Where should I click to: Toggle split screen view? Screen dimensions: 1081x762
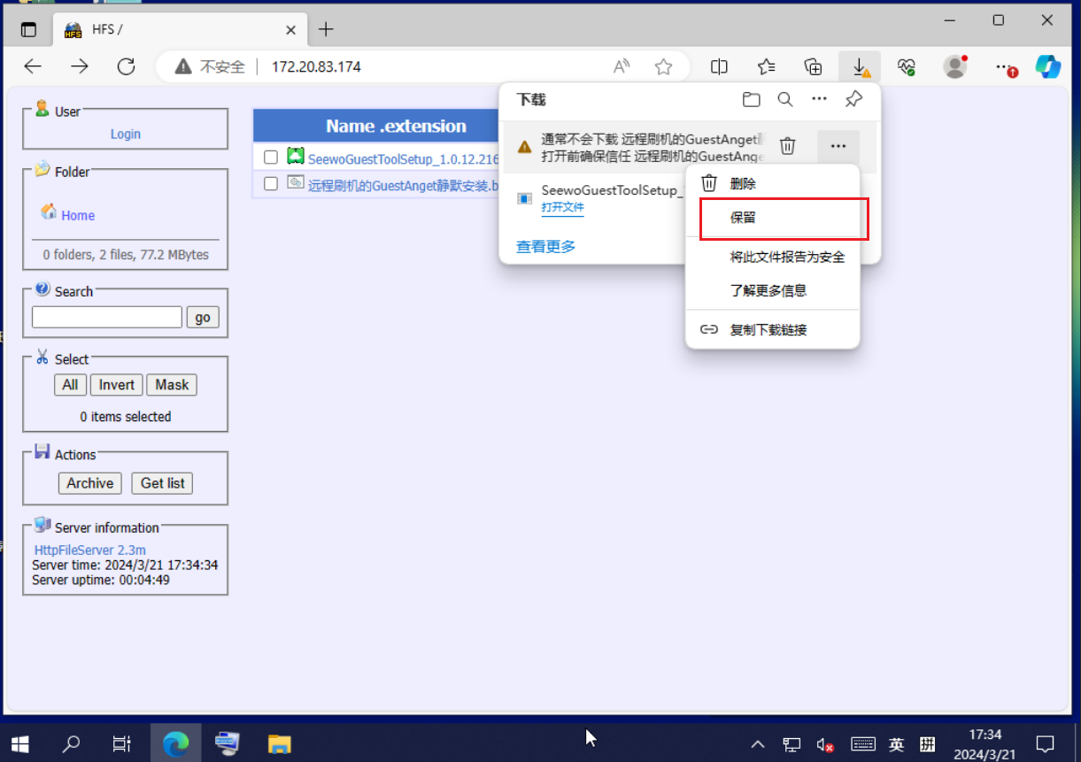click(720, 66)
